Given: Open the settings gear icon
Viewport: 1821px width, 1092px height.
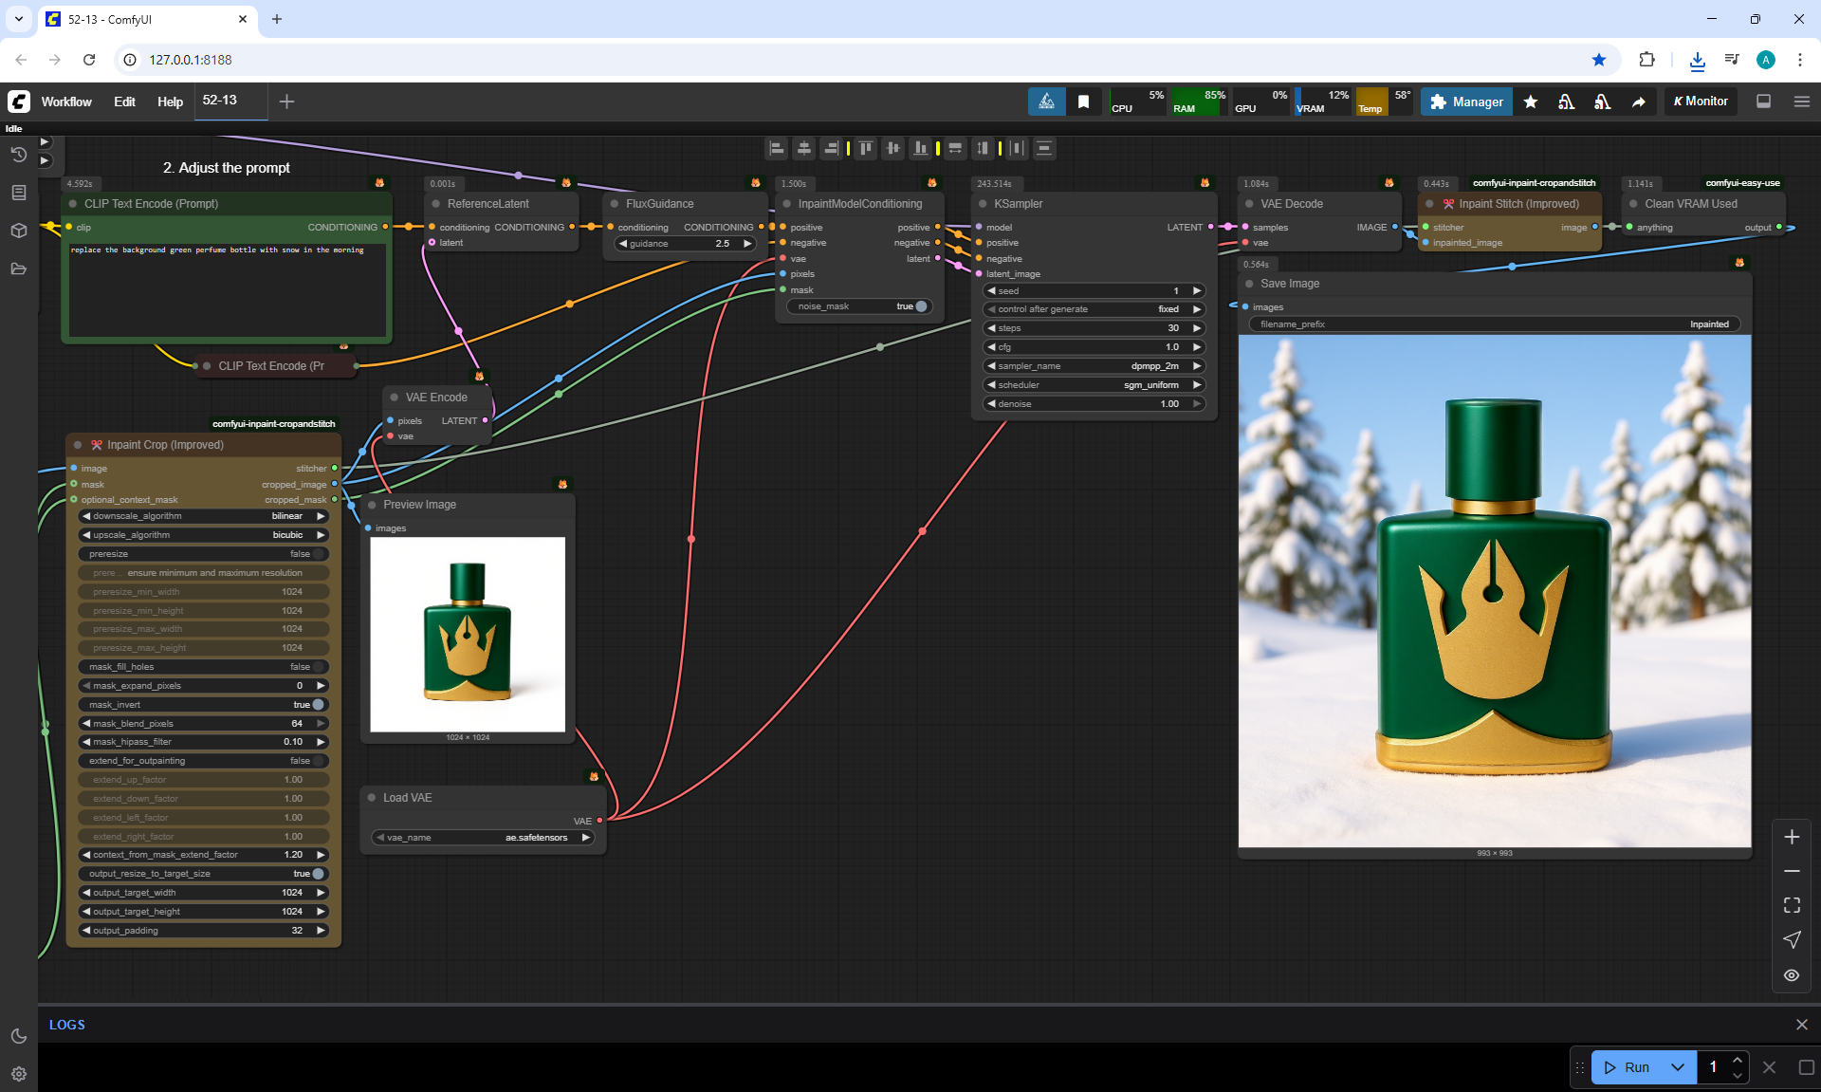Looking at the screenshot, I should point(18,1074).
